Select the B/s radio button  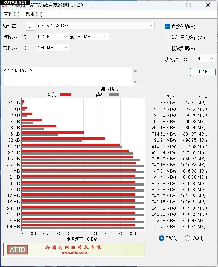pyautogui.click(x=162, y=238)
